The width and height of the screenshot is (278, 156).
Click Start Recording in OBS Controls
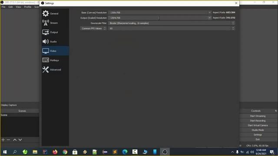258,120
